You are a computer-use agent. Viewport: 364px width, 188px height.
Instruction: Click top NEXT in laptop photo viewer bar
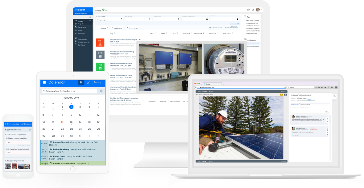coord(211,92)
